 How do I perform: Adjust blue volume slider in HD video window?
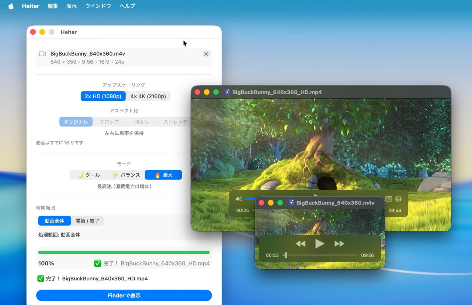point(250,199)
